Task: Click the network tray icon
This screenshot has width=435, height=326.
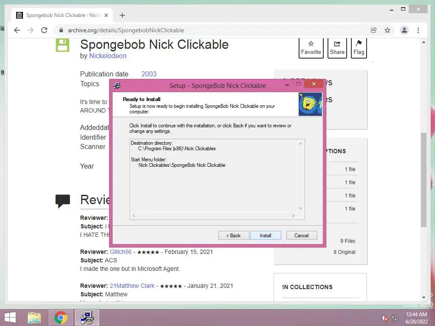Action: 395,318
